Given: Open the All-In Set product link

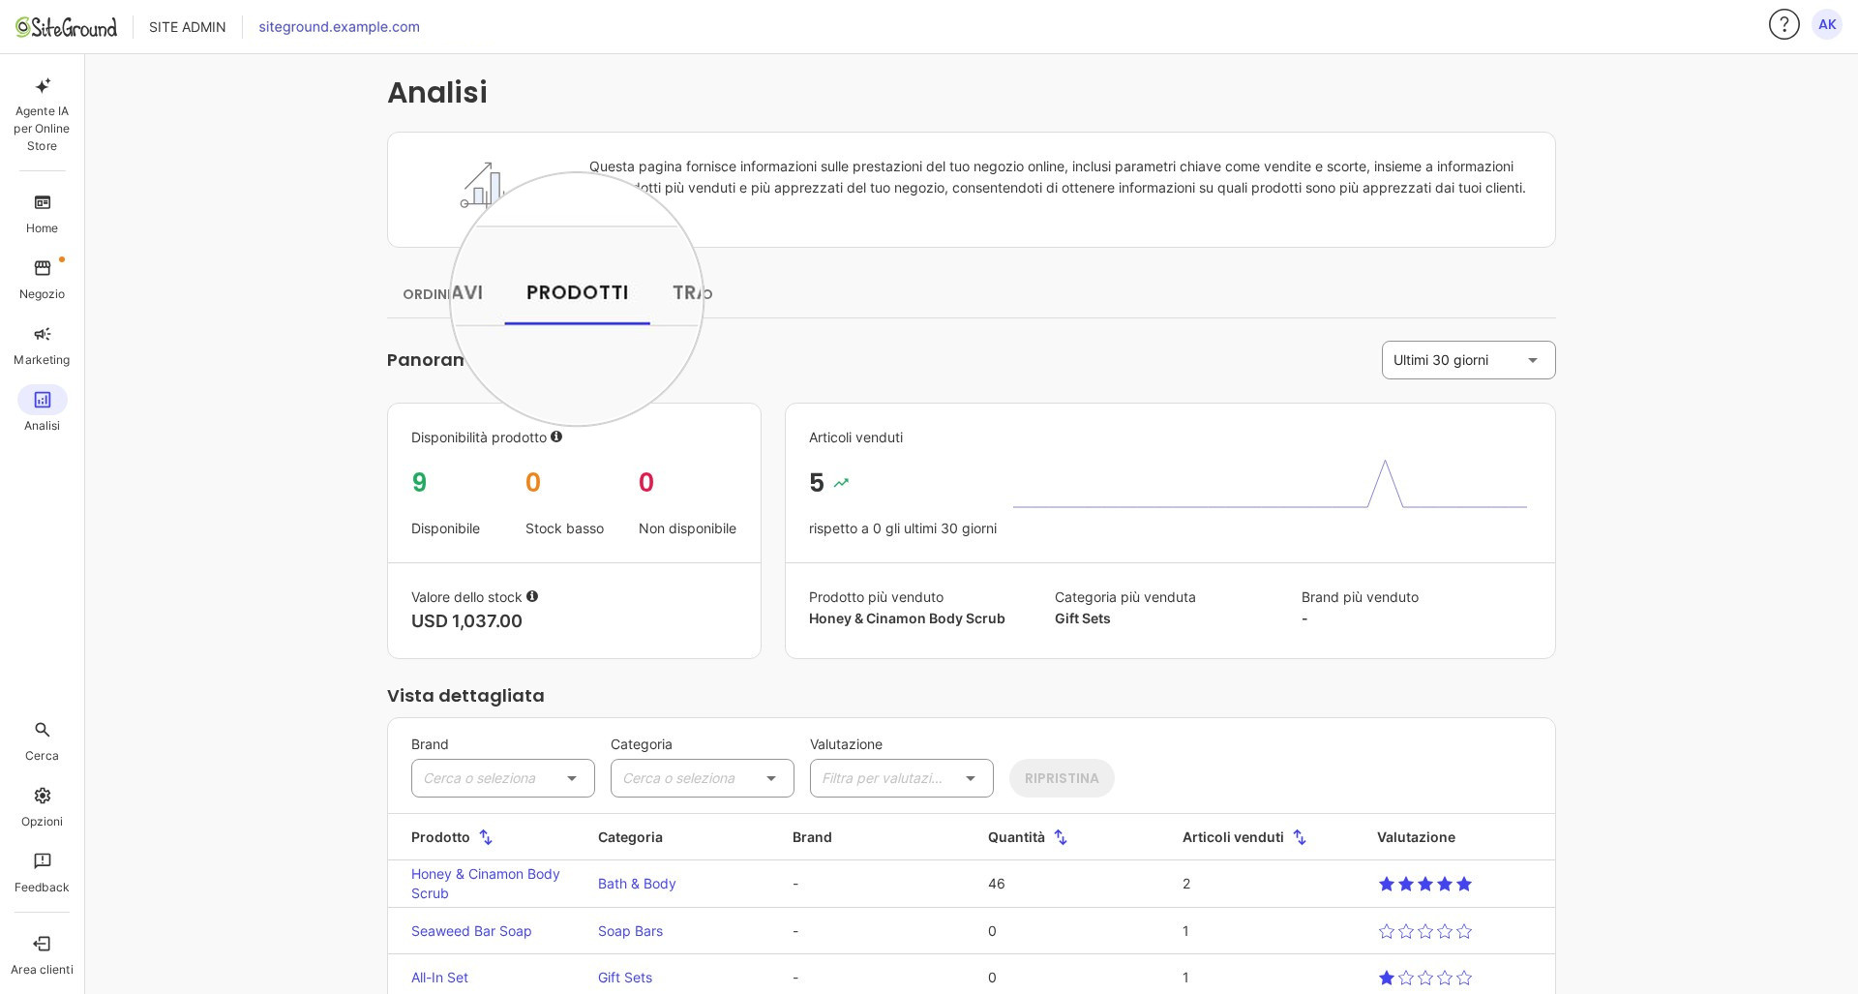Looking at the screenshot, I should coord(439,978).
